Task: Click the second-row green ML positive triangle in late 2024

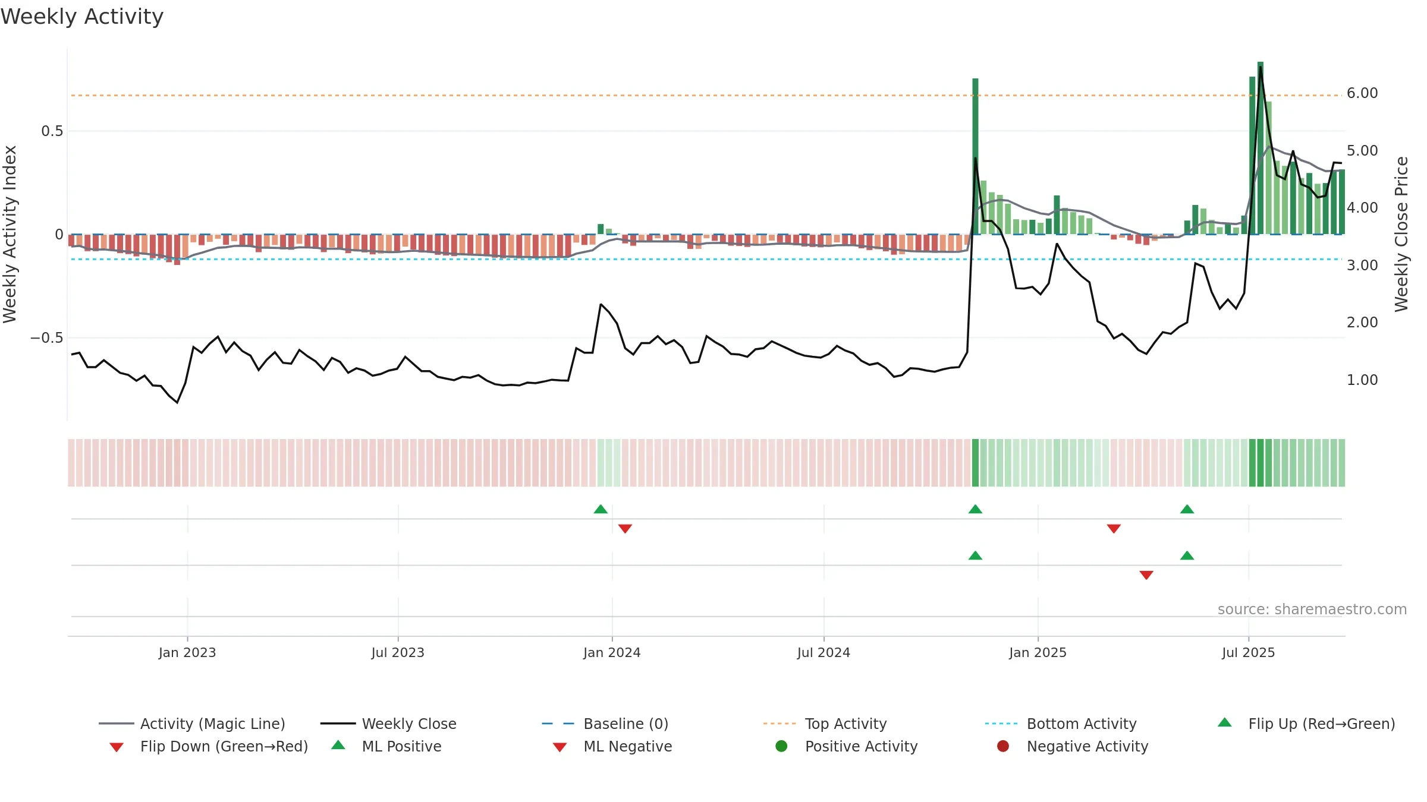Action: [975, 555]
